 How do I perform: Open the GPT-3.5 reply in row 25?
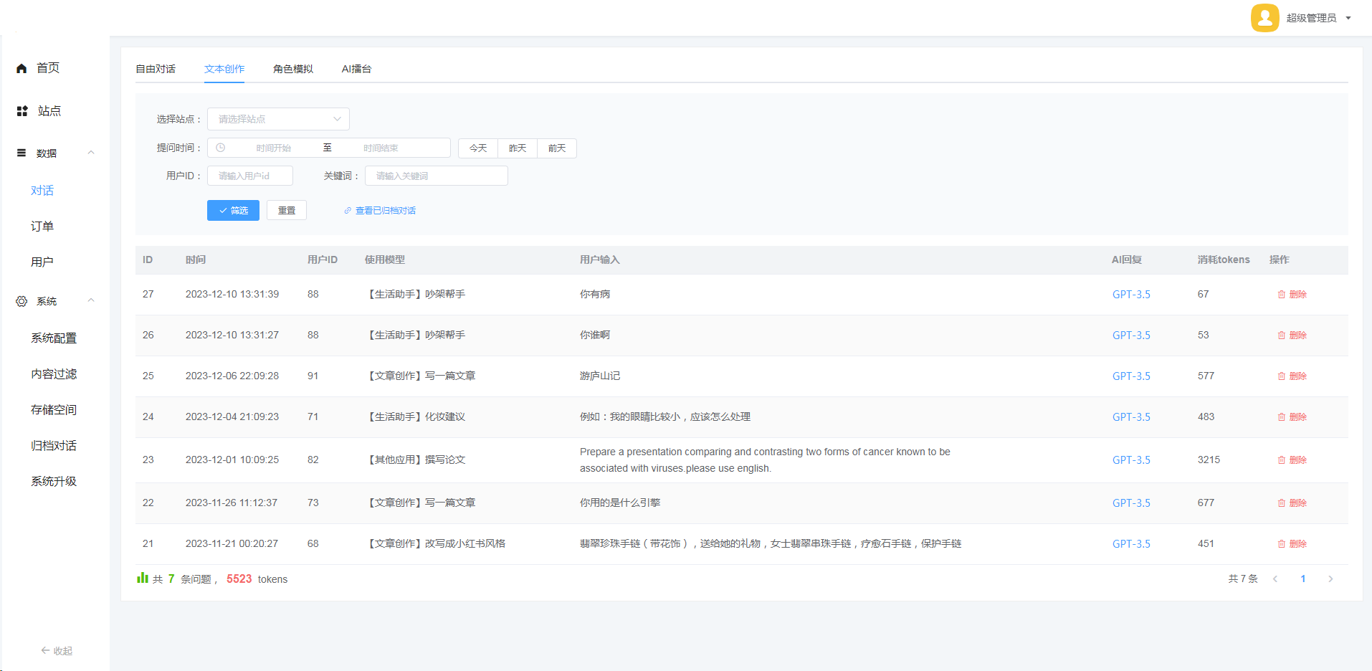(1131, 376)
